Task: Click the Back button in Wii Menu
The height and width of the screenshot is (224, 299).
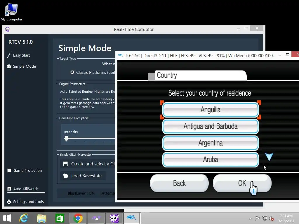Action: click(x=179, y=183)
